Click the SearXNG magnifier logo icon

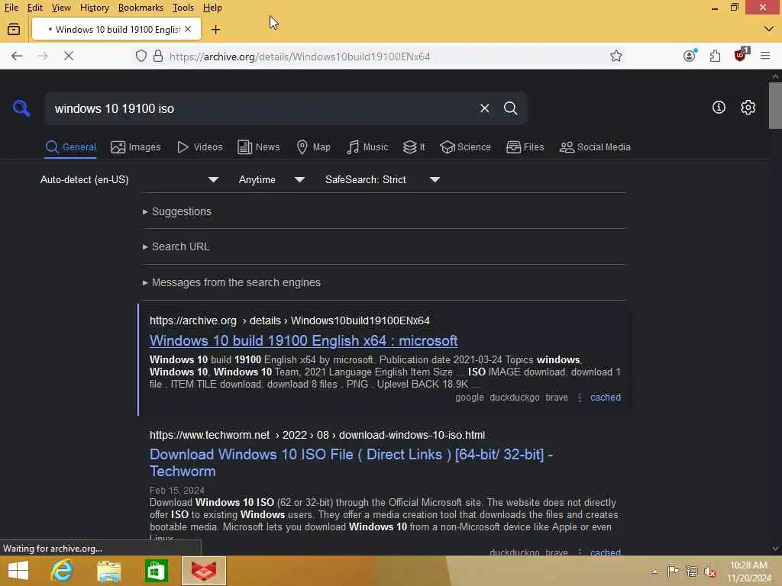[21, 108]
